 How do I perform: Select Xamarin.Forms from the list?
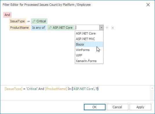click(89, 61)
